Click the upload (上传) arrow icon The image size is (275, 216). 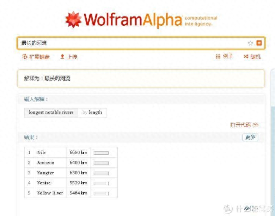(x=62, y=56)
